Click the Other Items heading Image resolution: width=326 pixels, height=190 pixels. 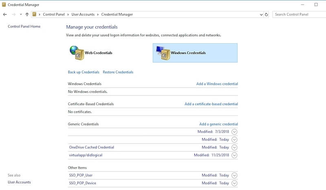[77, 168]
